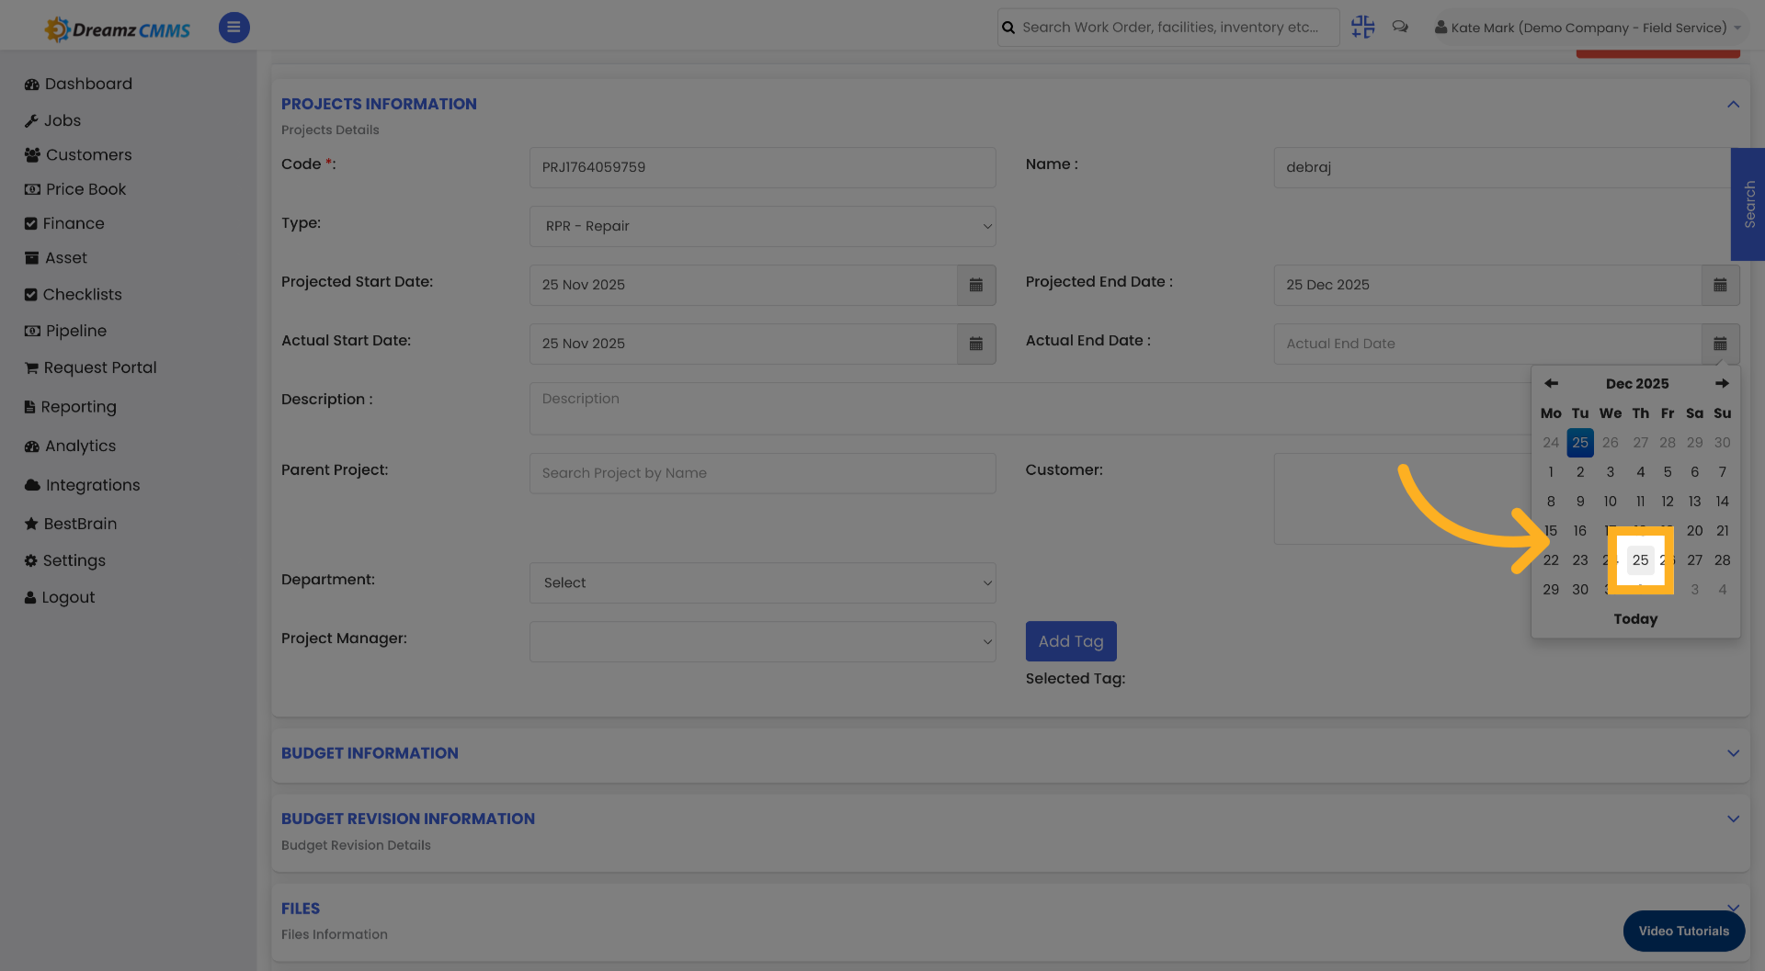Open Settings in sidebar
This screenshot has height=971, width=1765.
click(64, 560)
